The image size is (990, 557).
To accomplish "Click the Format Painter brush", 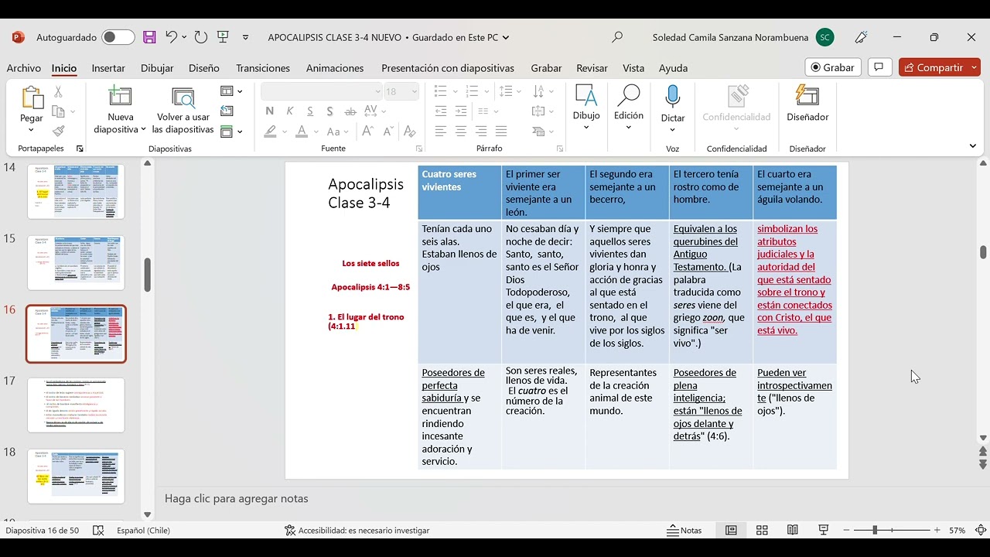I will [58, 131].
